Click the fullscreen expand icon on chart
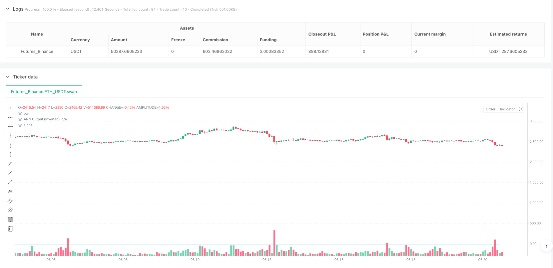This screenshot has height=268, width=553. 521,109
